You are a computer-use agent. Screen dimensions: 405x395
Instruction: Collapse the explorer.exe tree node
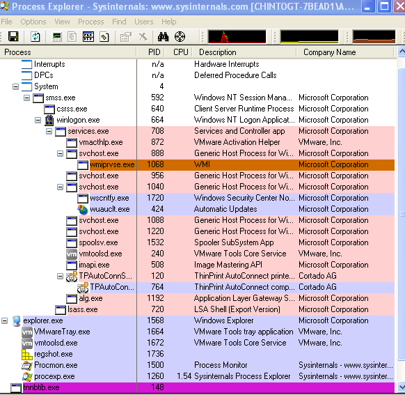(4, 321)
